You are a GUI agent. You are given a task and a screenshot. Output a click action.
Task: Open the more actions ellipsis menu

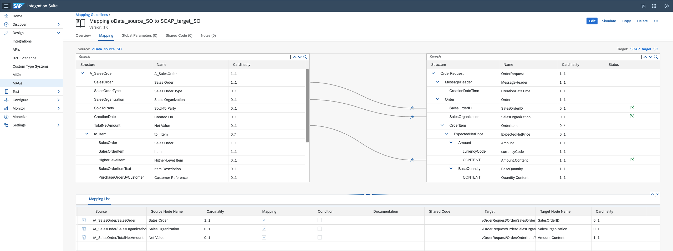tap(656, 21)
